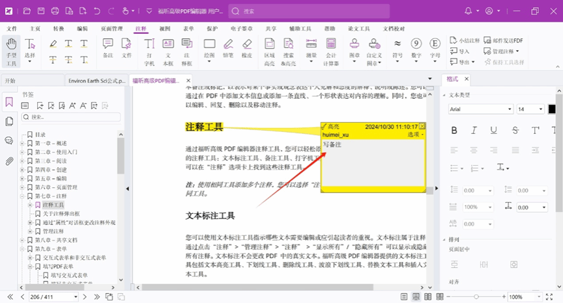
Task: Click 选项 in the yellow note popup
Action: 414,135
